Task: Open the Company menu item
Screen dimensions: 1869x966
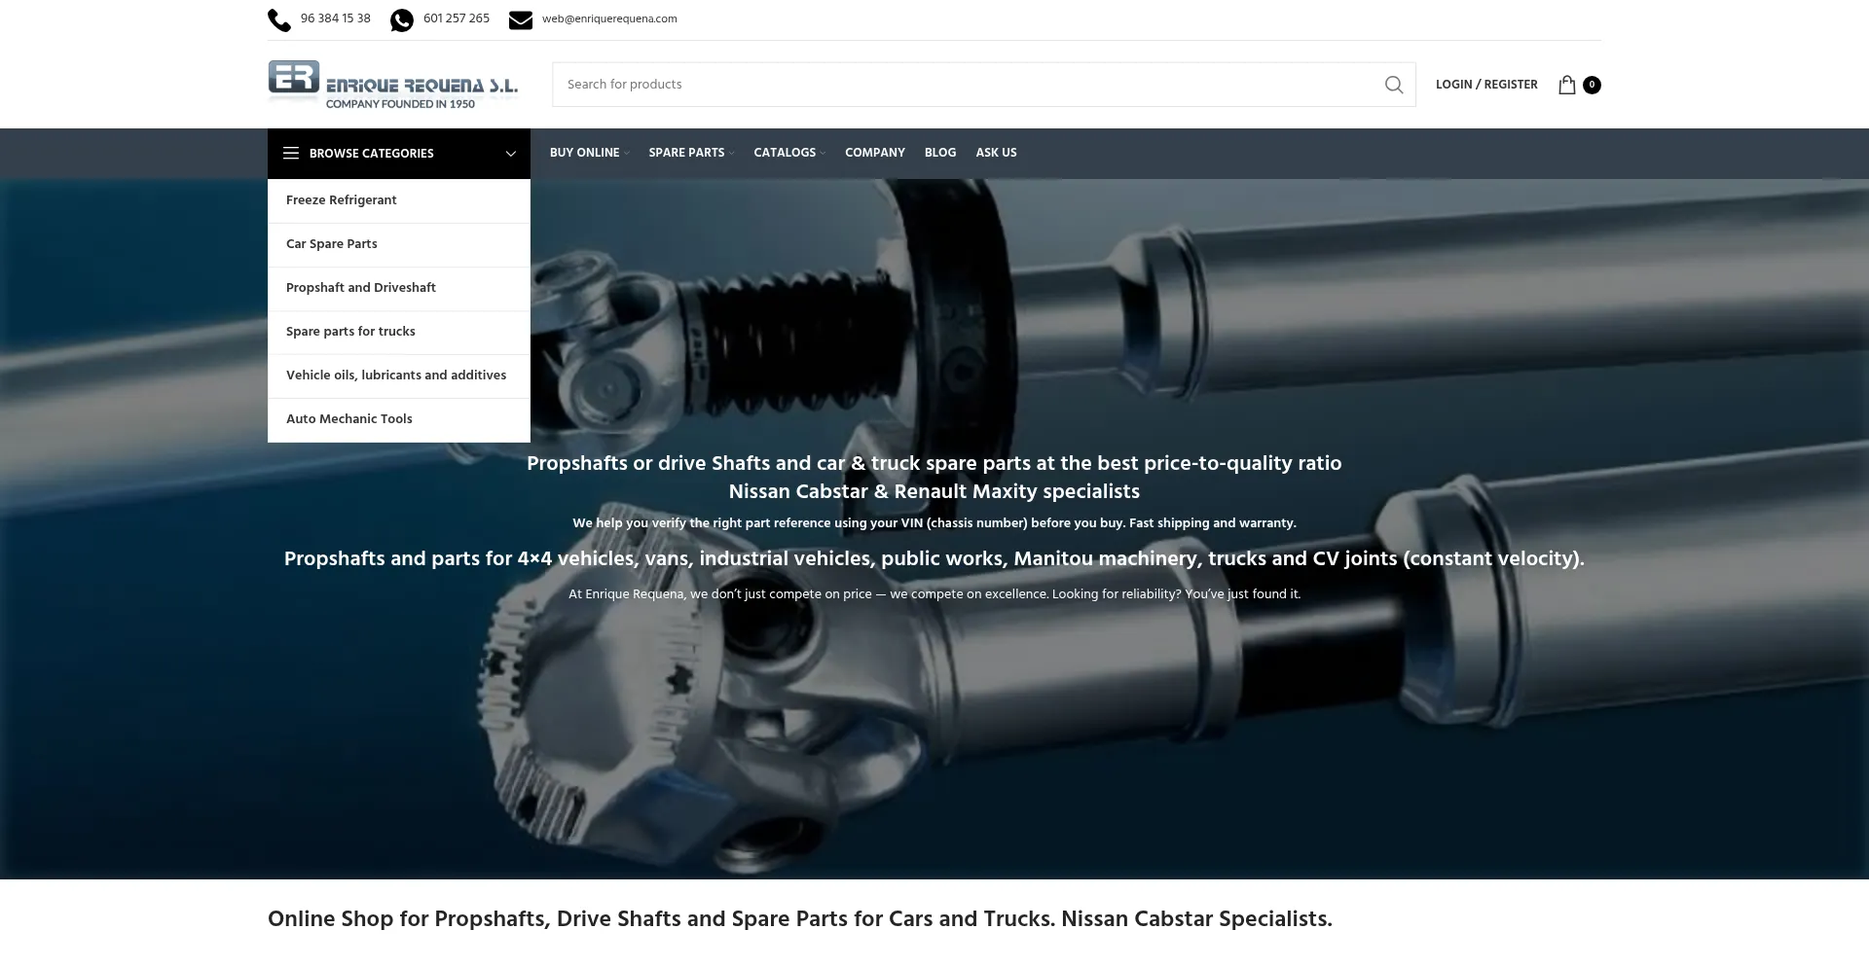Action: 875,153
